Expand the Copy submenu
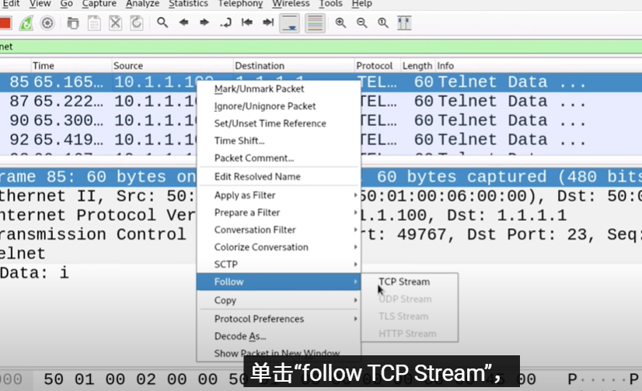Image resolution: width=642 pixels, height=391 pixels. coord(225,300)
